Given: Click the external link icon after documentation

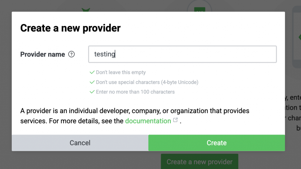Looking at the screenshot, I should point(175,120).
